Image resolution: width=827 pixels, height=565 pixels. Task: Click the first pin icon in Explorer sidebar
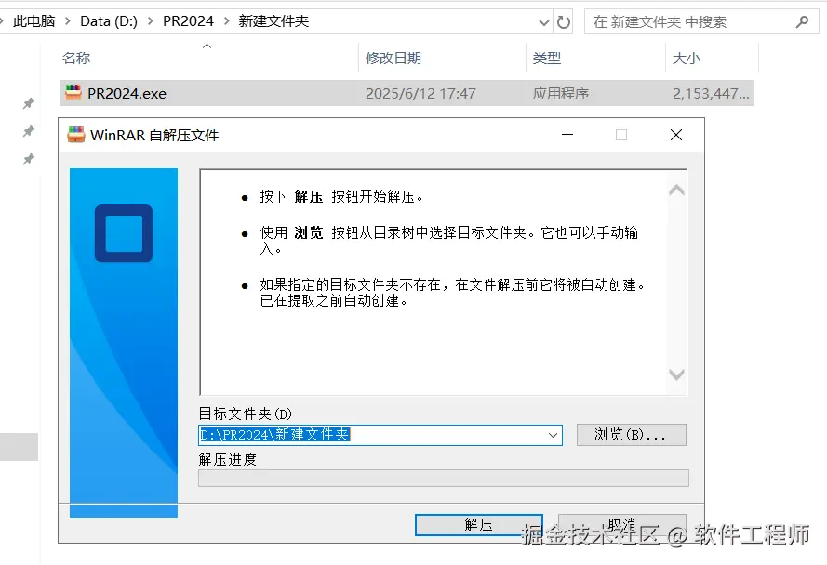point(29,103)
